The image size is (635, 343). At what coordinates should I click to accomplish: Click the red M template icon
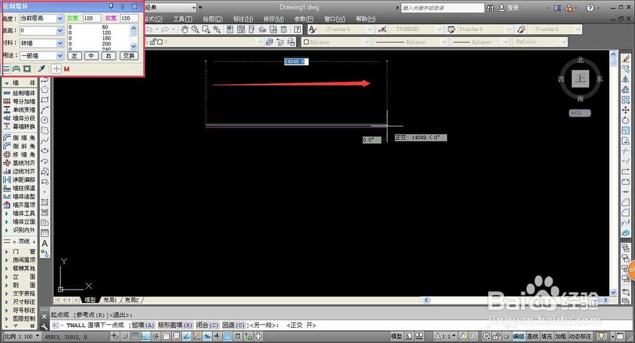click(x=67, y=69)
